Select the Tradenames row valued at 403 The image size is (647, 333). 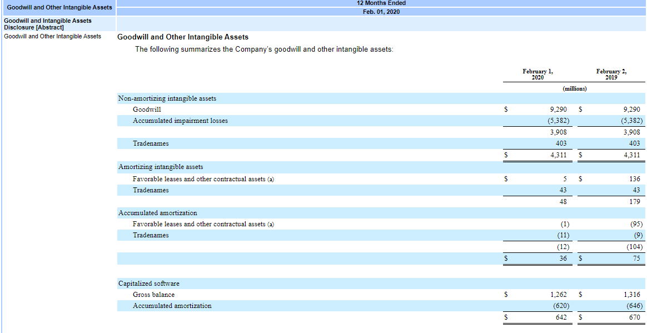pos(149,143)
